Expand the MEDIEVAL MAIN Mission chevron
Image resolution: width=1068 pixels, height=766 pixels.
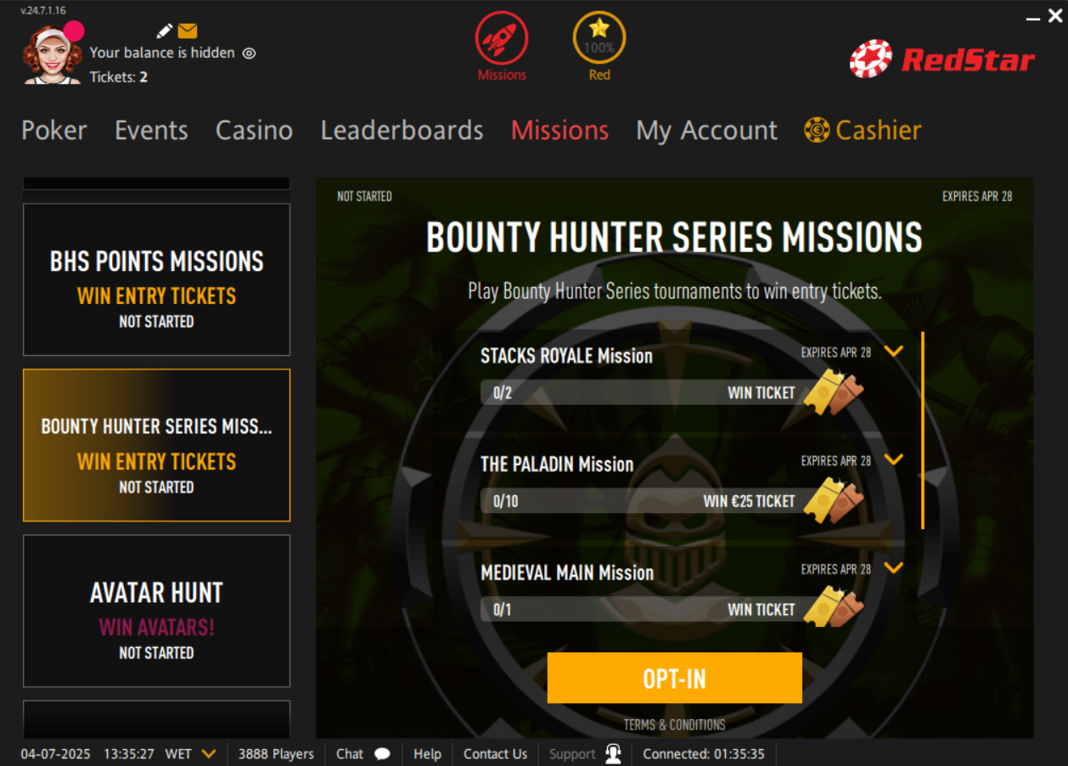[893, 568]
